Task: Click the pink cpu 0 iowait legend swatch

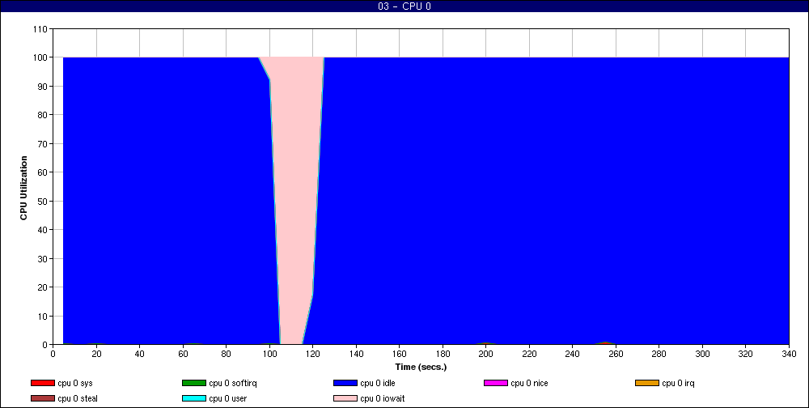Action: [345, 399]
